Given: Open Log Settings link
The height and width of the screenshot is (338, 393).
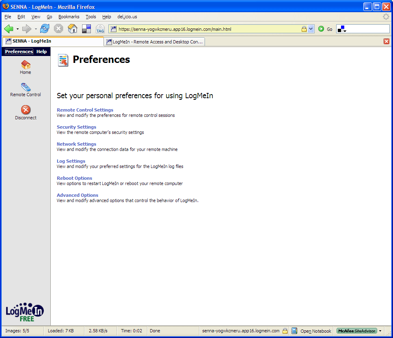Looking at the screenshot, I should 71,161.
